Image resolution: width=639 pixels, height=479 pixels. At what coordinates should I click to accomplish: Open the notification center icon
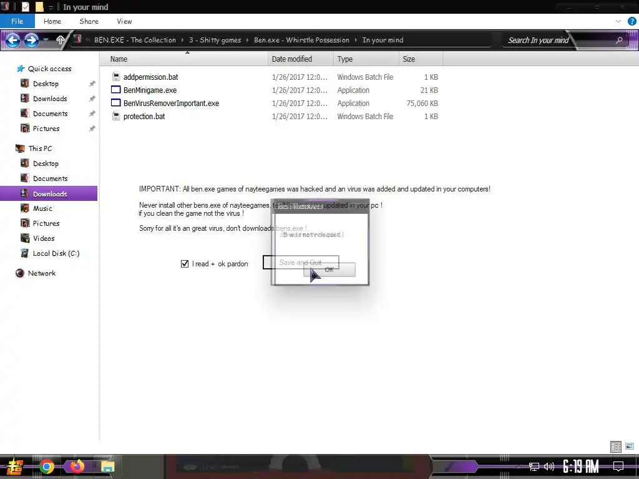pyautogui.click(x=618, y=467)
